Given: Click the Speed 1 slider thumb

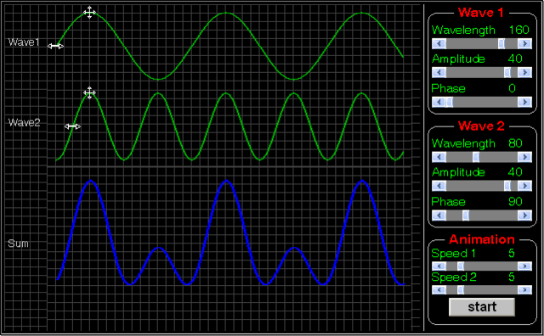Looking at the screenshot, I should (461, 266).
